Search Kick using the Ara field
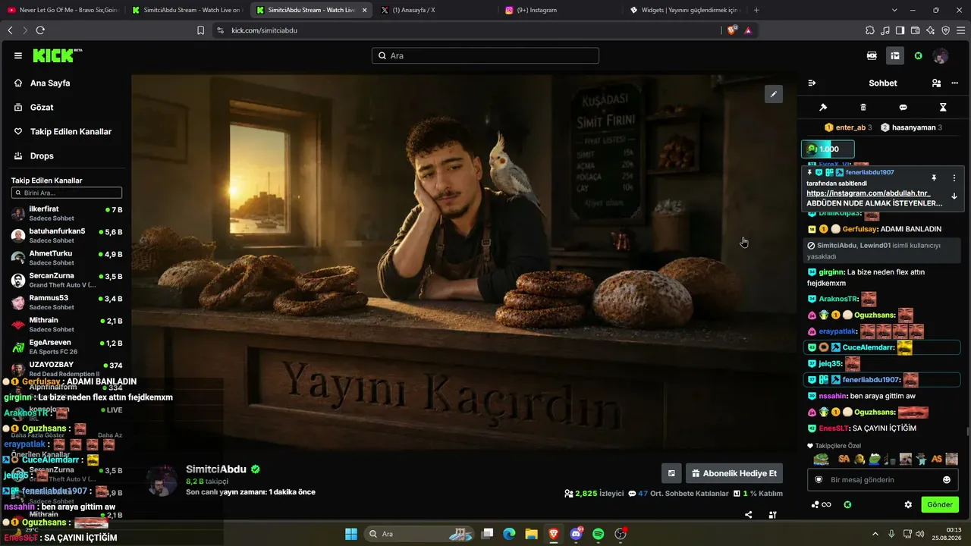971x546 pixels. 485,55
